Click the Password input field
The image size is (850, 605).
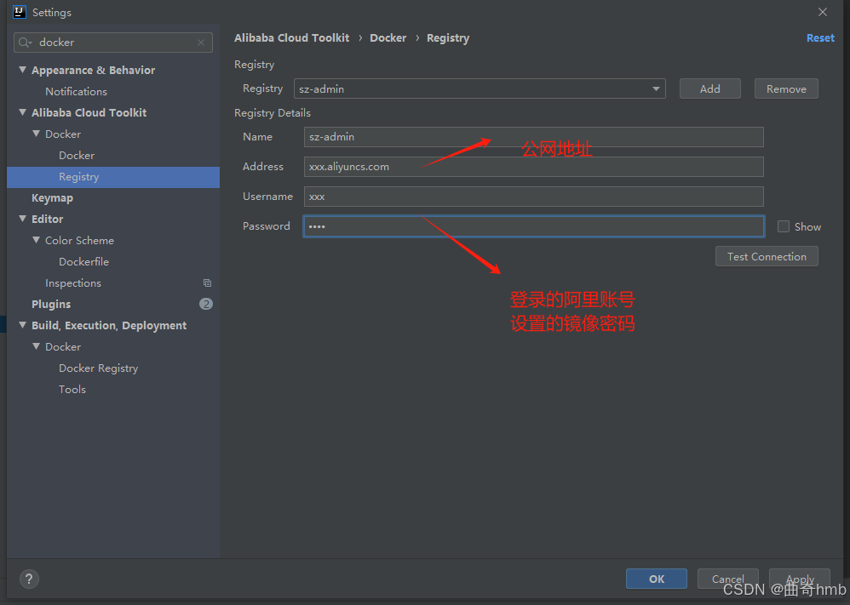click(533, 226)
